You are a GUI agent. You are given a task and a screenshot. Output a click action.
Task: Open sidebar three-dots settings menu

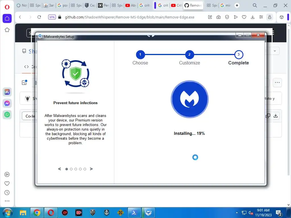click(x=7, y=201)
